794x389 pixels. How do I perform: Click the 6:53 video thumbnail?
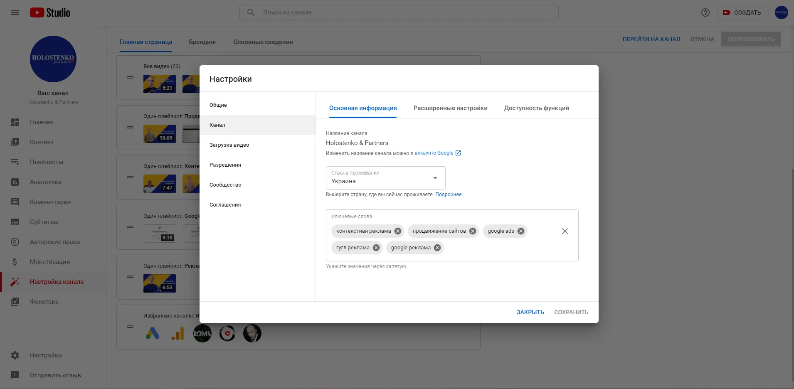160,283
